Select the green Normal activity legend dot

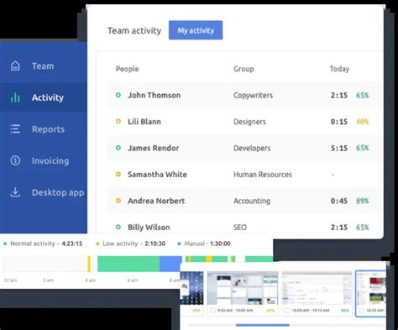pyautogui.click(x=5, y=244)
